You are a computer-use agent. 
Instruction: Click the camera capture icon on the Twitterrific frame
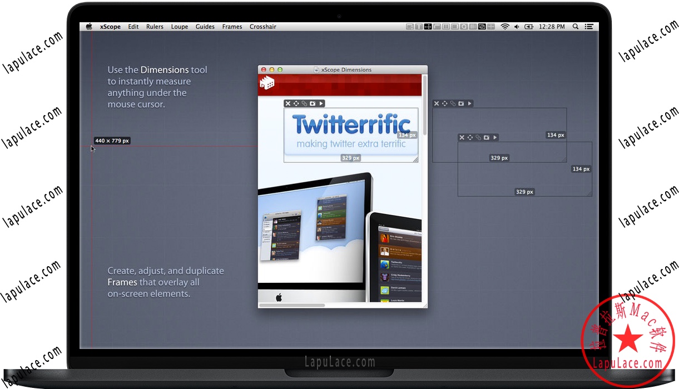pos(313,103)
